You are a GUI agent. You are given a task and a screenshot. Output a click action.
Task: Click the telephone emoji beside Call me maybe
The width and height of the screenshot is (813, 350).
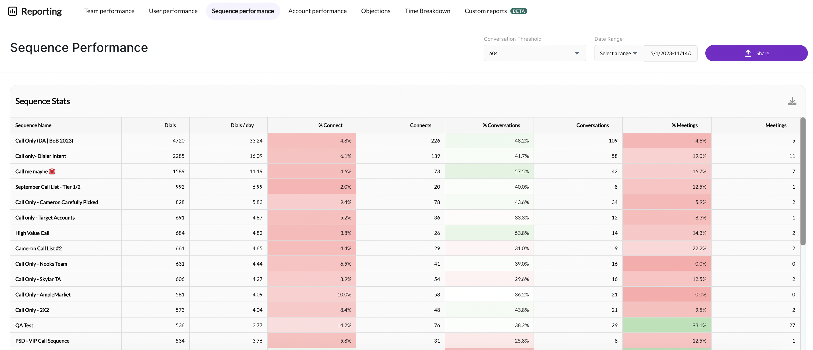[x=52, y=172]
